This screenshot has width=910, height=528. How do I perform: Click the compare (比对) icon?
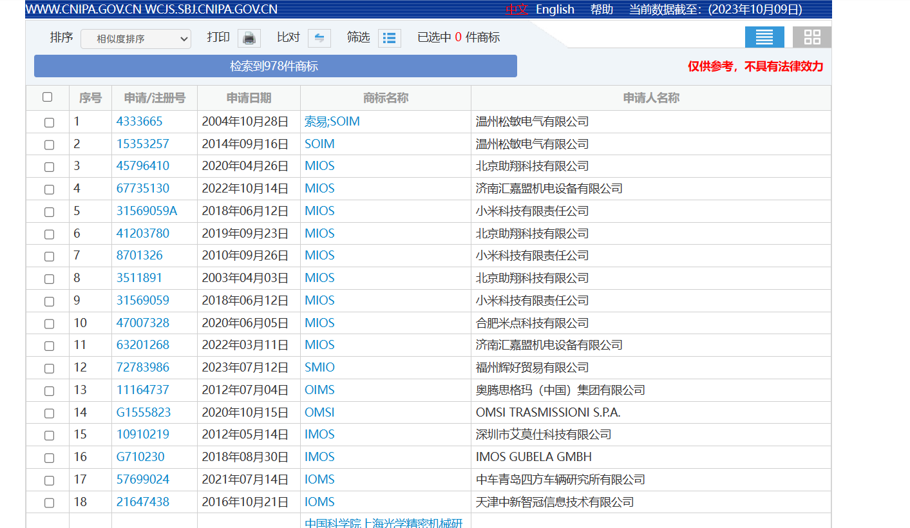click(319, 38)
